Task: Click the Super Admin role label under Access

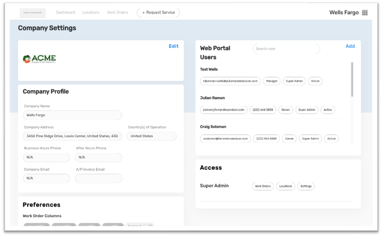Action: [214, 186]
